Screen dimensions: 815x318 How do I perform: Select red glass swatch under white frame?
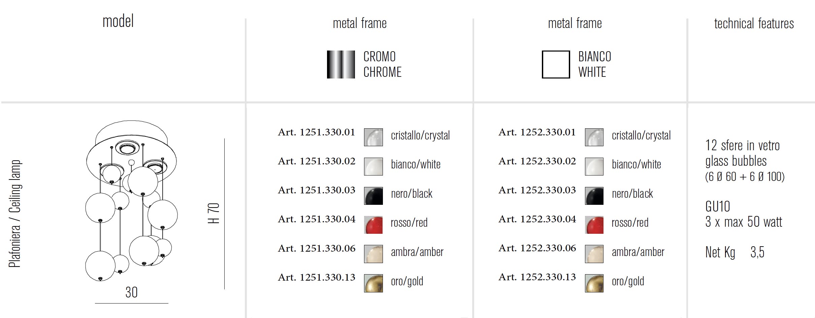coord(594,225)
